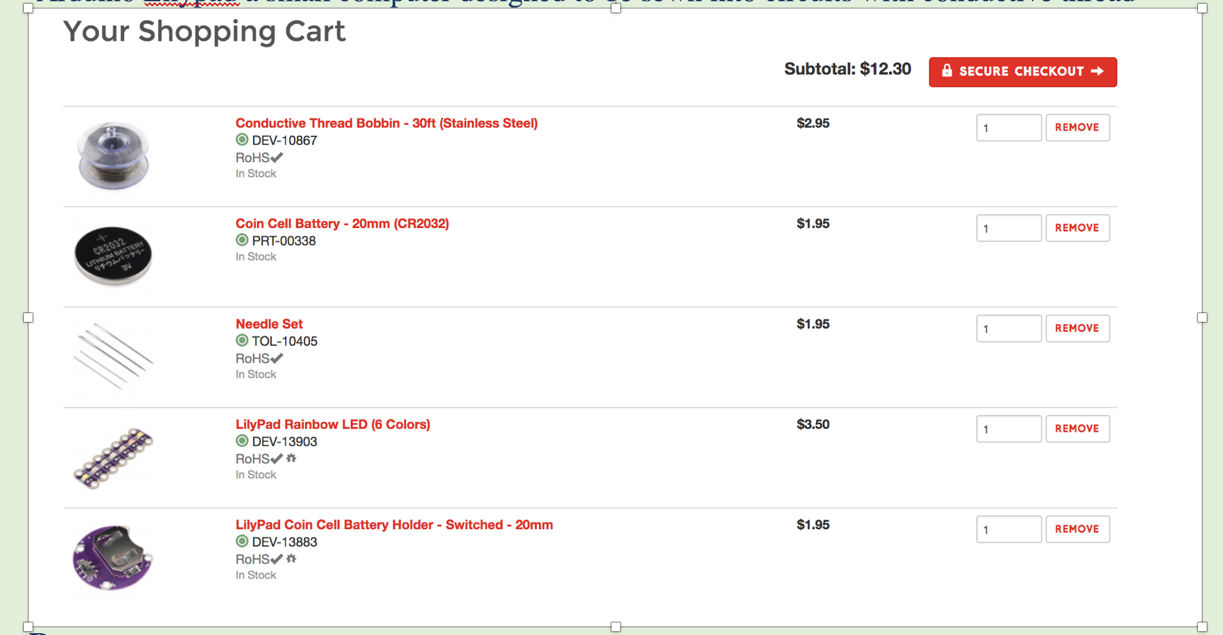Click green status icon beside TOL-10405
Viewport: 1223px width, 635px height.
[x=242, y=341]
